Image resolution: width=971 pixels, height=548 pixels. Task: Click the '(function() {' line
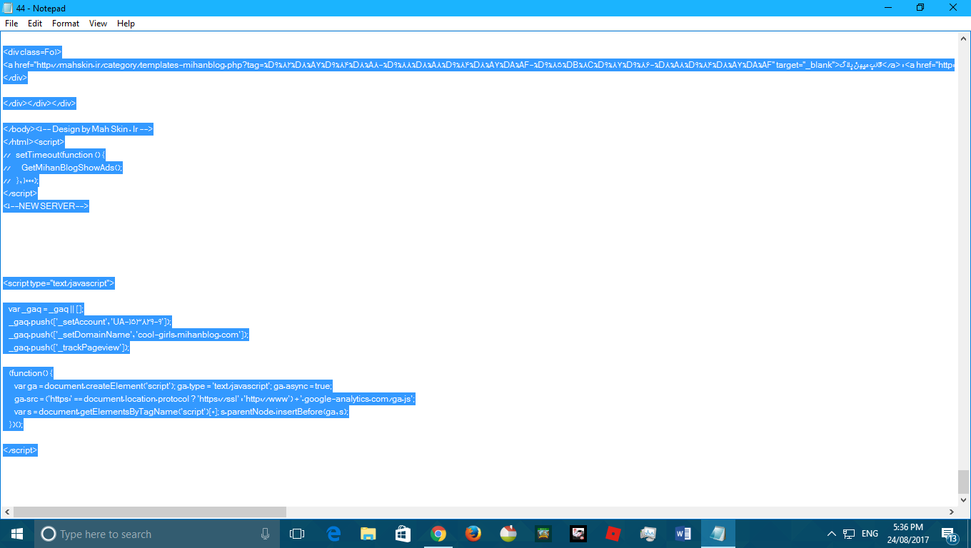28,373
